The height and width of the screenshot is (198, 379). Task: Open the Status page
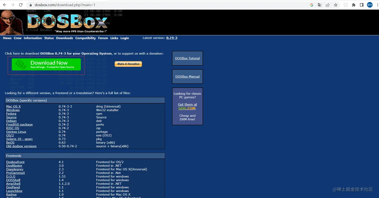point(49,38)
